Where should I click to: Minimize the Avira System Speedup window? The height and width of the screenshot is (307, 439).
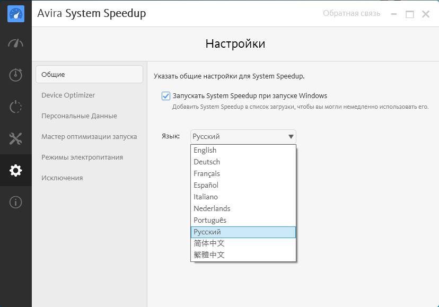coord(394,14)
